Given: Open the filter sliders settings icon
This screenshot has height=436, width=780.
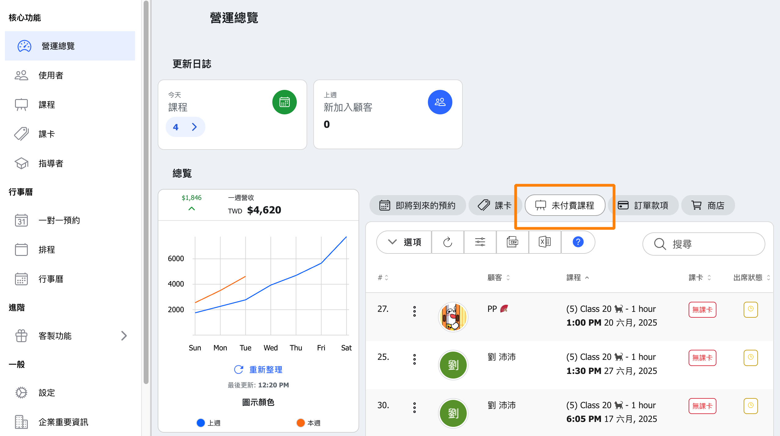Looking at the screenshot, I should coord(480,242).
